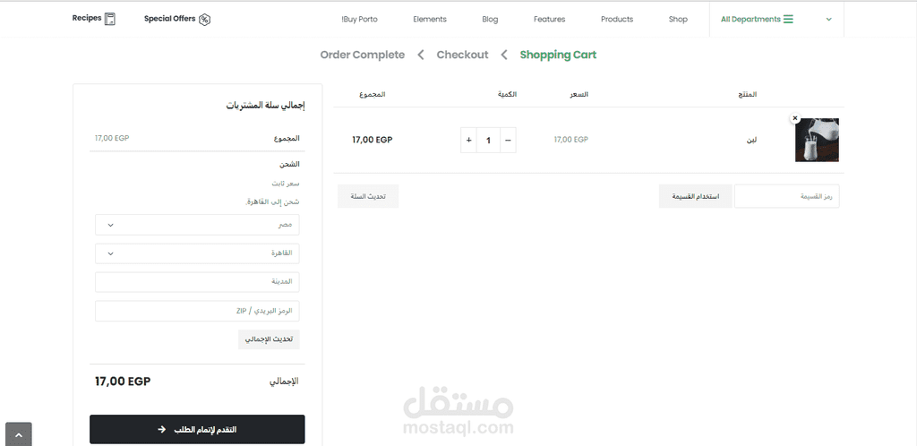Click the cart row total 17,00 EGP
This screenshot has height=446, width=917.
tap(372, 140)
